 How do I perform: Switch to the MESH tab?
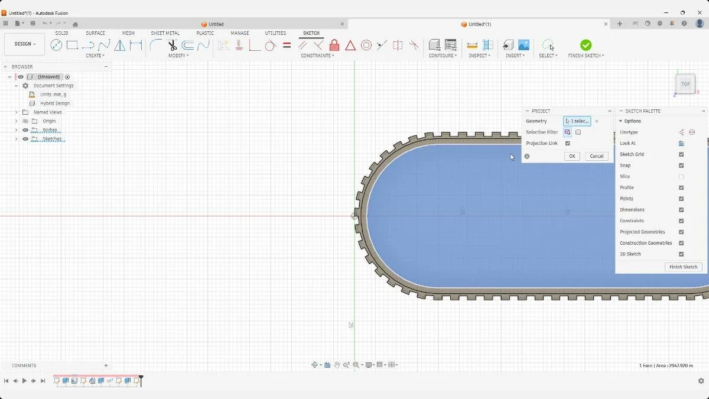click(x=128, y=33)
